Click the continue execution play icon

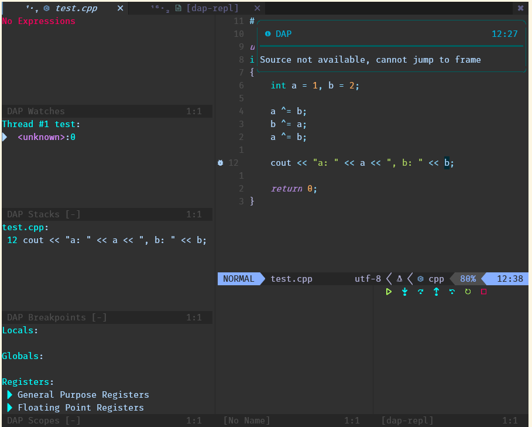click(x=389, y=291)
